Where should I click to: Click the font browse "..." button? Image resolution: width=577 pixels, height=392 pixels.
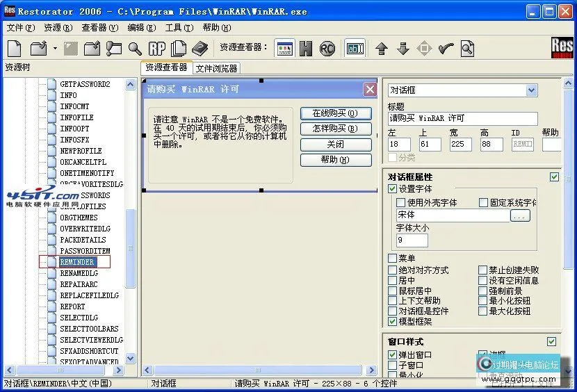(x=520, y=215)
